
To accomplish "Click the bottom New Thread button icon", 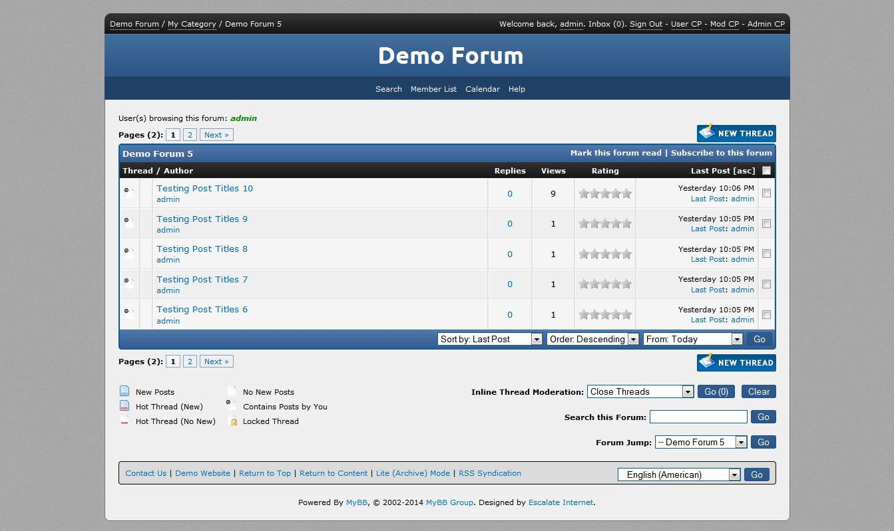I will coord(707,362).
